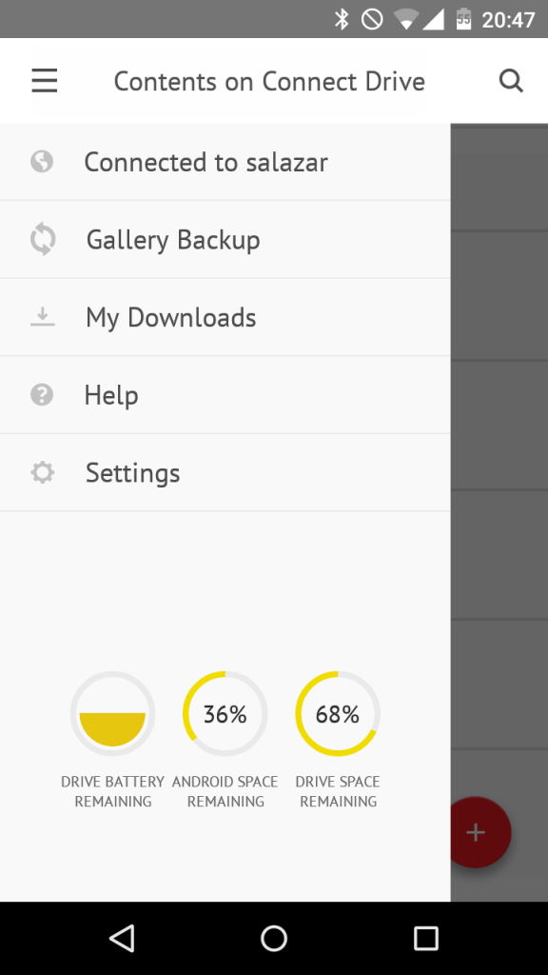Open the navigation hamburger menu
Image resolution: width=548 pixels, height=975 pixels.
point(44,80)
